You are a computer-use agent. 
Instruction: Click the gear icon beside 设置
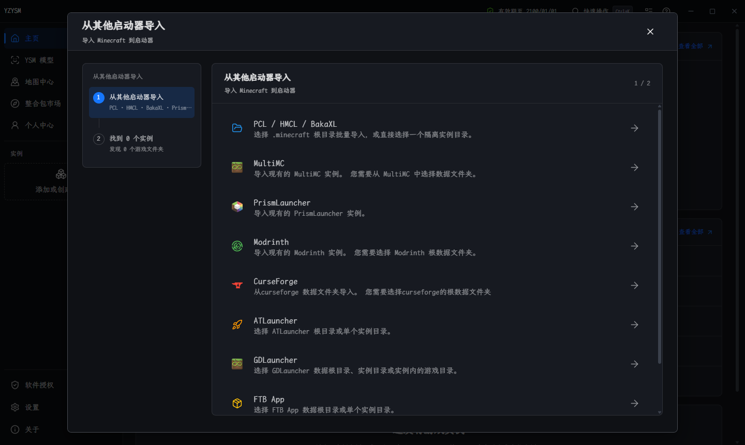[x=15, y=407]
